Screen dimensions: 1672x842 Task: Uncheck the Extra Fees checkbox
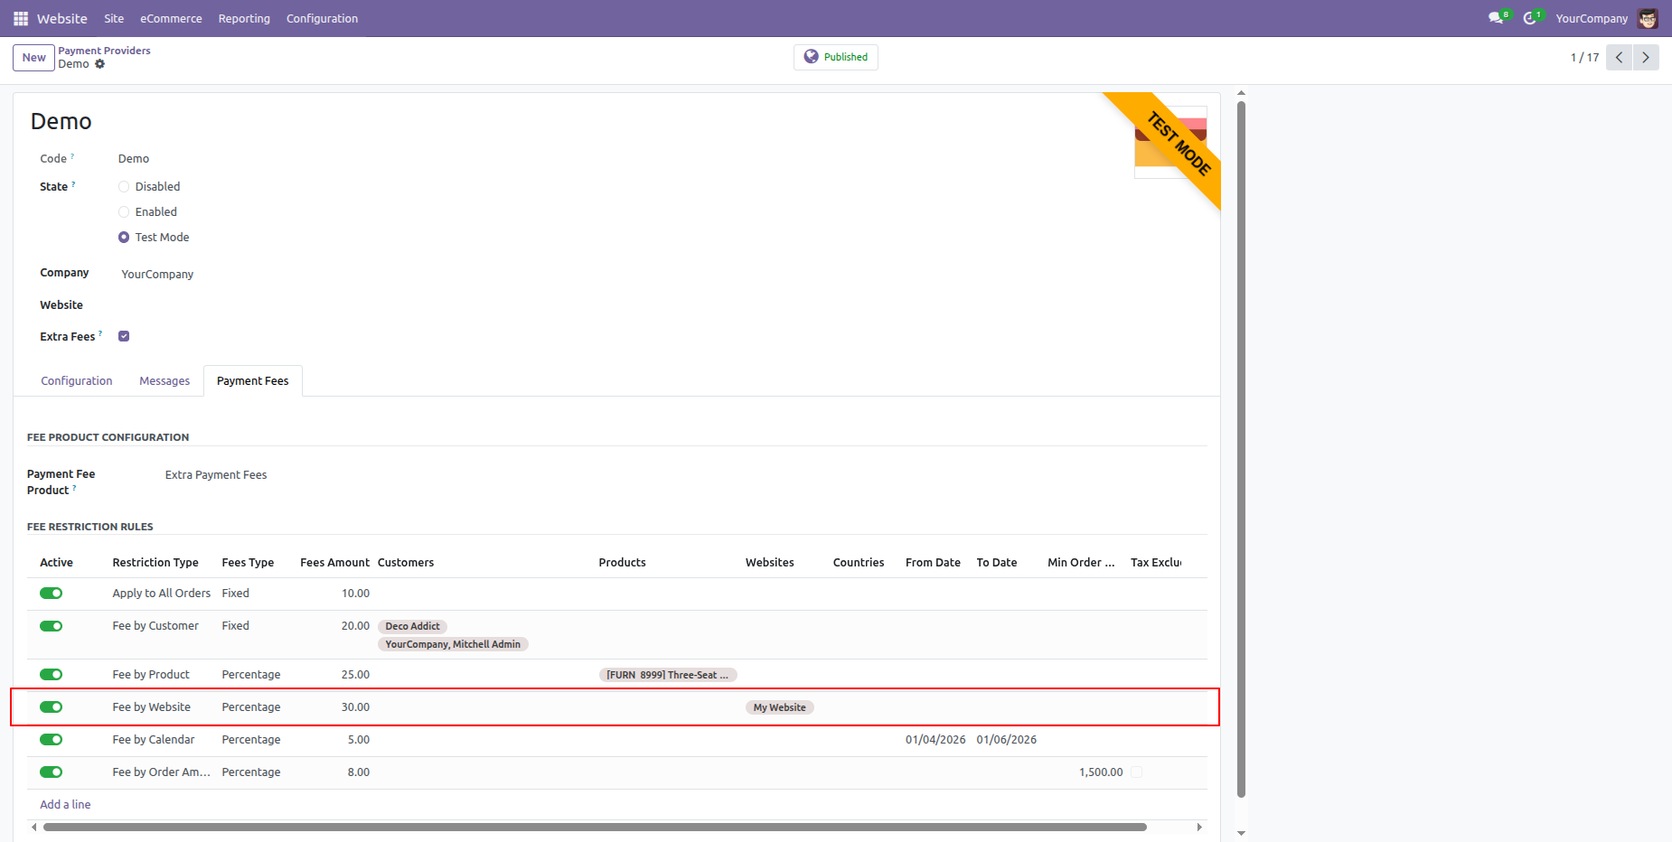point(124,336)
